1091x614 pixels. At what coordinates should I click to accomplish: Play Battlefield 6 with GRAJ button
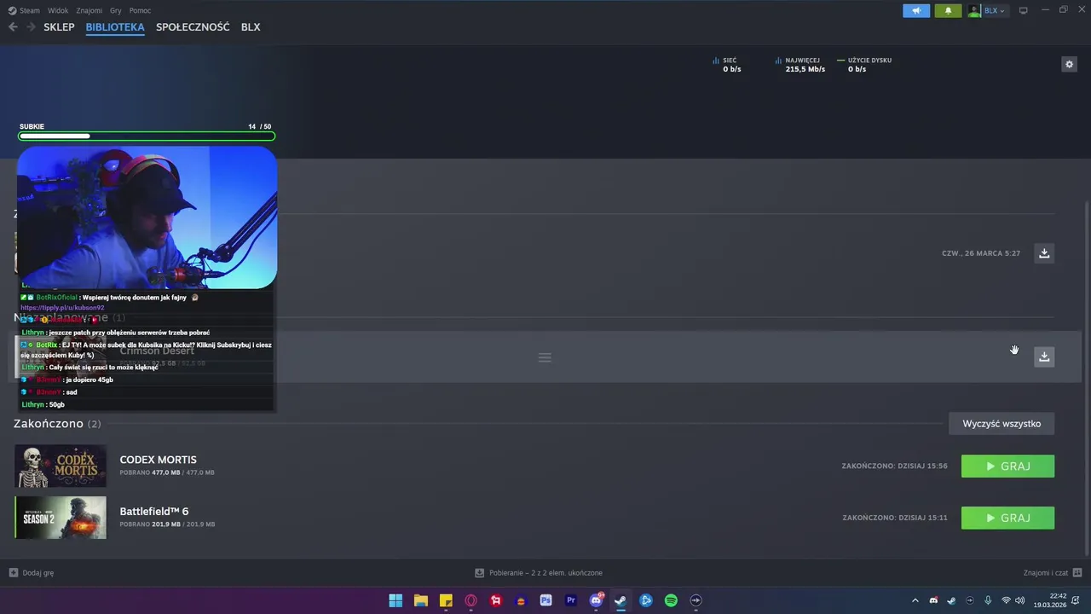pos(1007,518)
